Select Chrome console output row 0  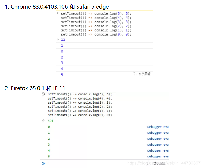click(x=104, y=51)
